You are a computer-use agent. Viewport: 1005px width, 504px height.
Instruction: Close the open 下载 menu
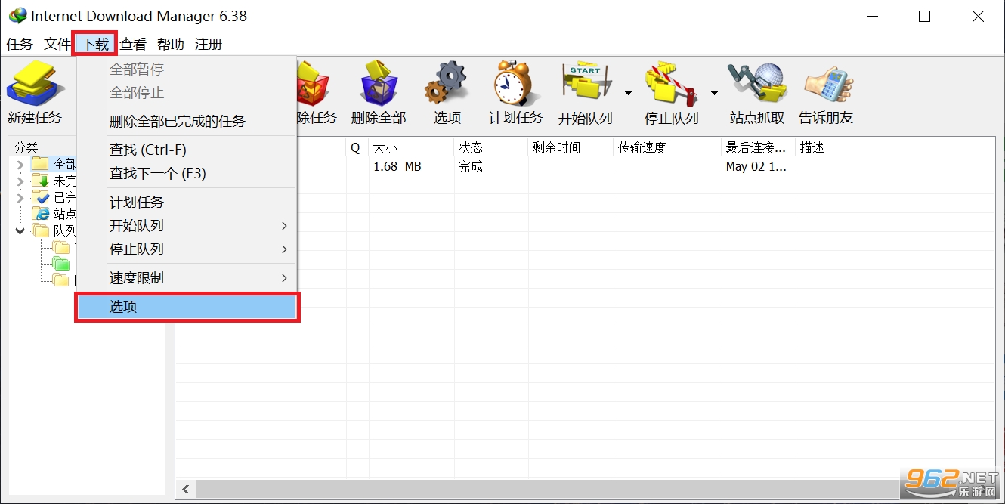point(95,45)
